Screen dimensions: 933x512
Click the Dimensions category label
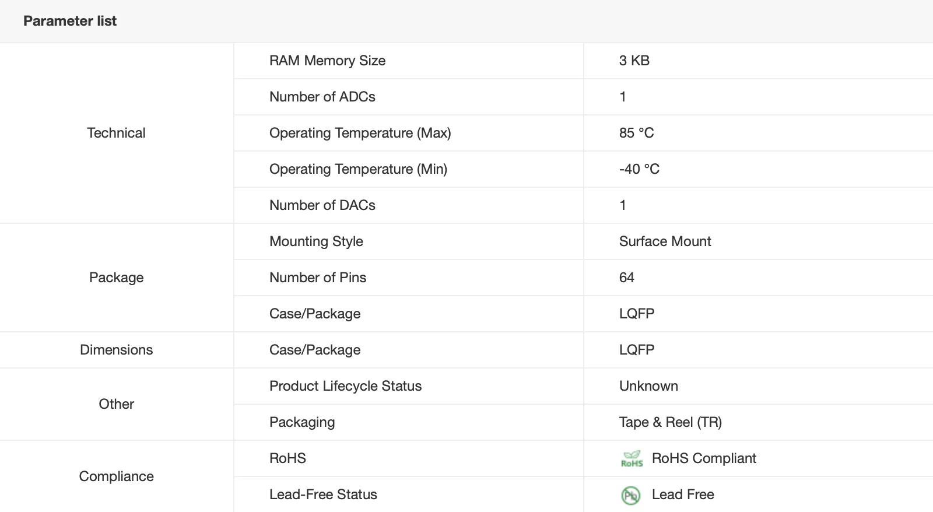[x=116, y=350]
